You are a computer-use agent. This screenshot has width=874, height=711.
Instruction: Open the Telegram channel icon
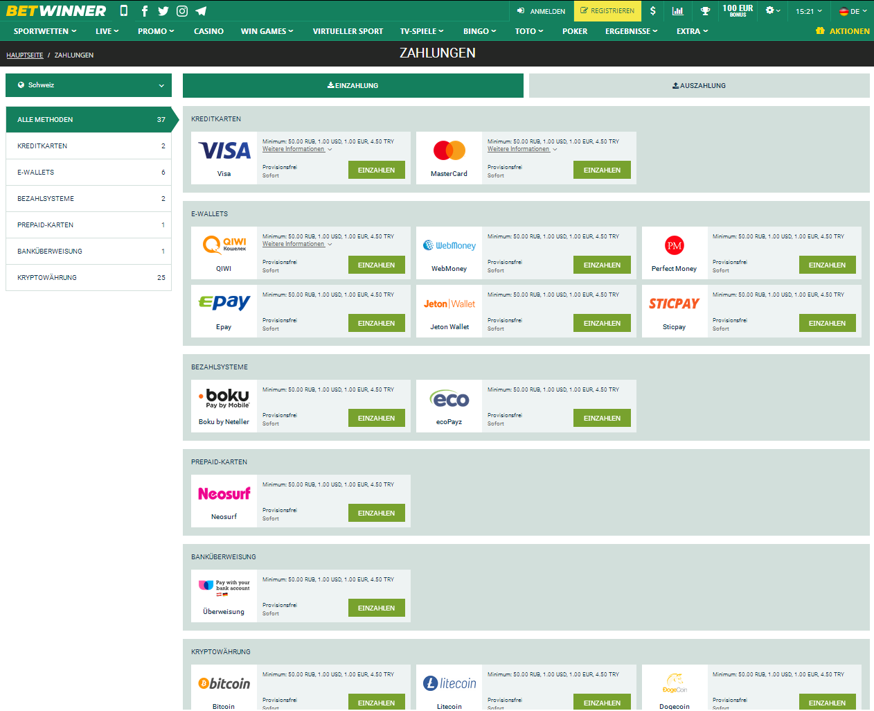tap(201, 10)
